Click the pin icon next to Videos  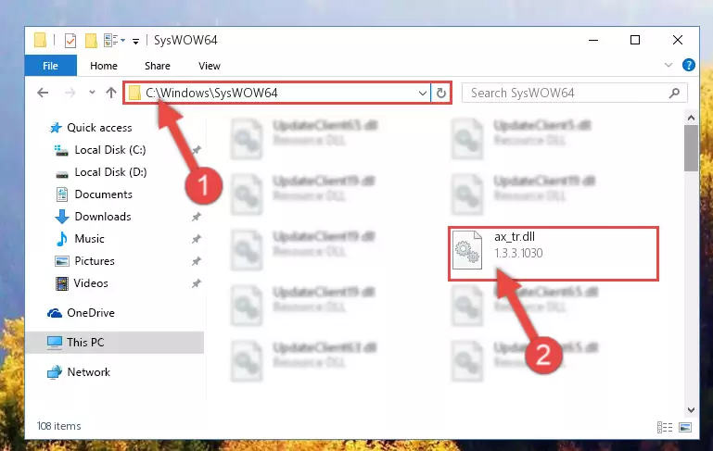click(x=196, y=283)
